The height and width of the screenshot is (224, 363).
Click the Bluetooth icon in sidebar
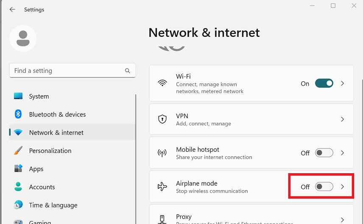tap(18, 114)
